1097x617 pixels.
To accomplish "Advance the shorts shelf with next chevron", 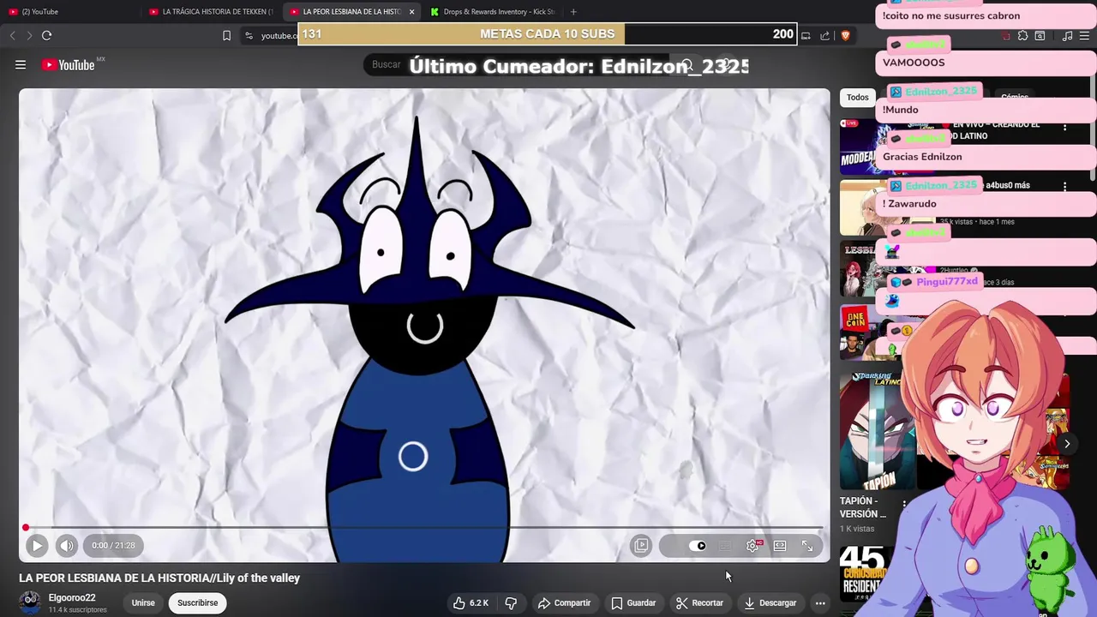I will [1067, 444].
